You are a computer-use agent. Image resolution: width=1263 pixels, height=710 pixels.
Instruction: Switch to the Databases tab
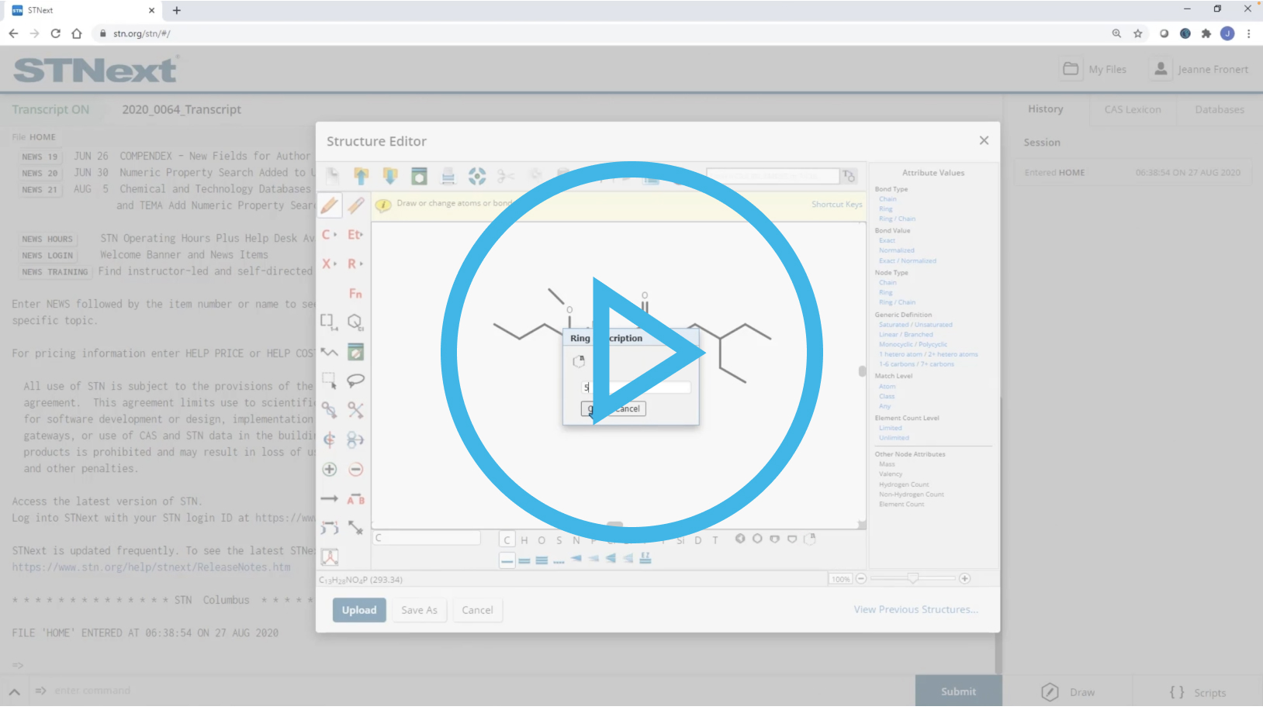pyautogui.click(x=1220, y=109)
